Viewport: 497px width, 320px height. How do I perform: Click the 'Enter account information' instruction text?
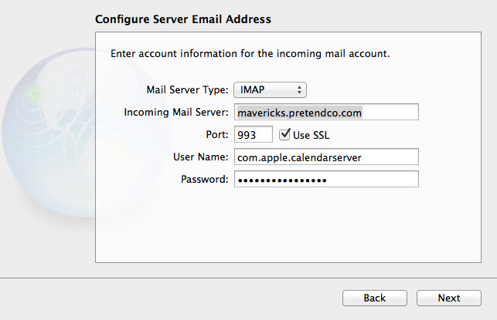pyautogui.click(x=250, y=53)
